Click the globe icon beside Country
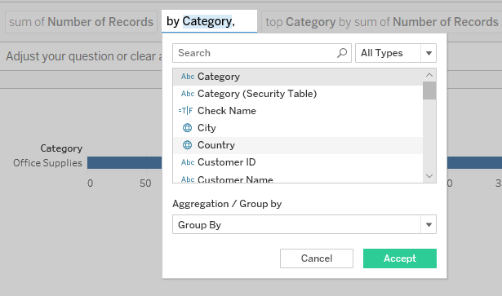Screen dimensions: 502x296 coord(187,145)
